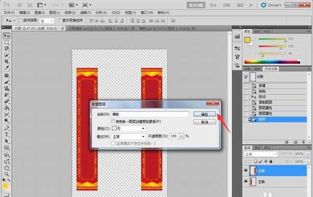The width and height of the screenshot is (313, 197).
Task: Open the 文件(F) menu
Action: (9, 13)
